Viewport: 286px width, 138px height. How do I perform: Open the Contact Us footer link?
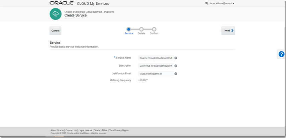[71, 130]
